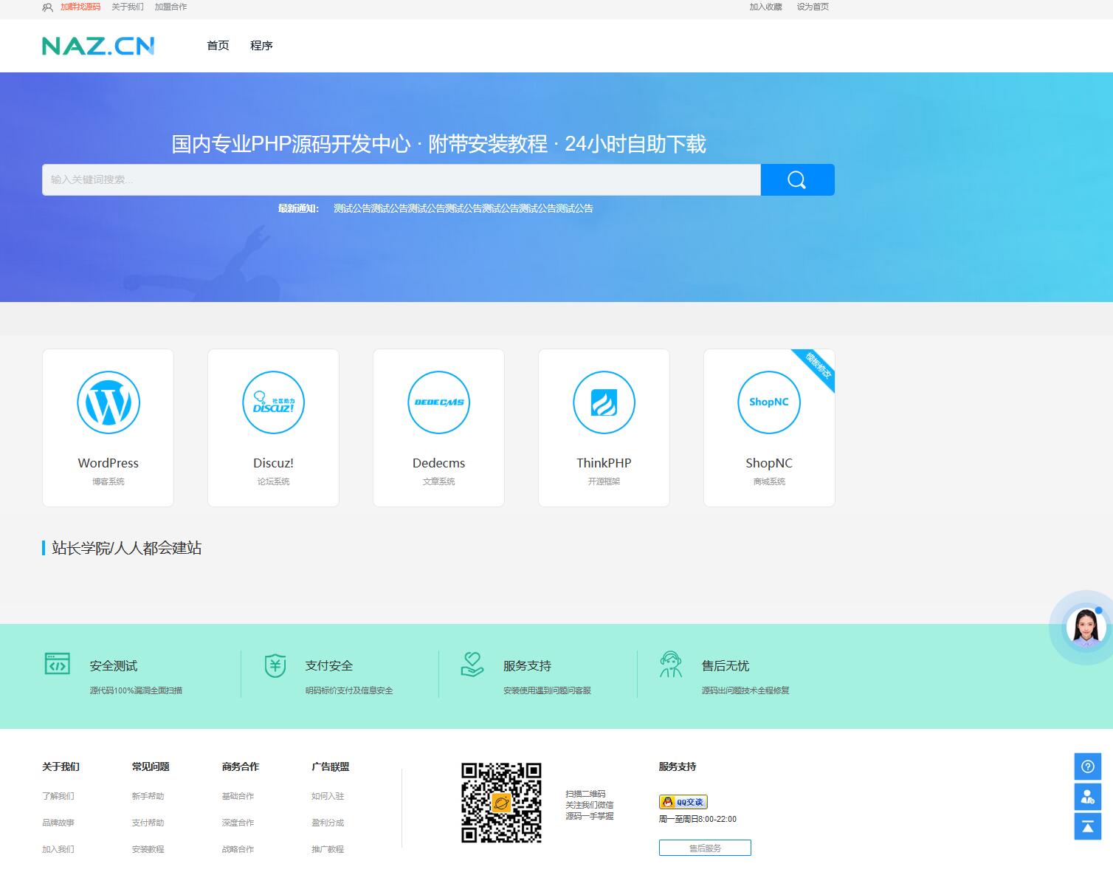Open the ThinkPHP flame logo icon
The width and height of the screenshot is (1113, 878).
click(604, 402)
